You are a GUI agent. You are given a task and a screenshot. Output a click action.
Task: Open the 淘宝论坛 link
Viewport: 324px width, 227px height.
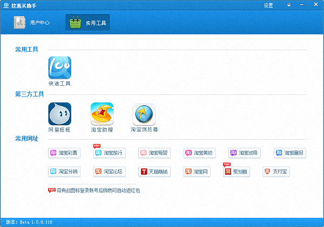coord(109,172)
